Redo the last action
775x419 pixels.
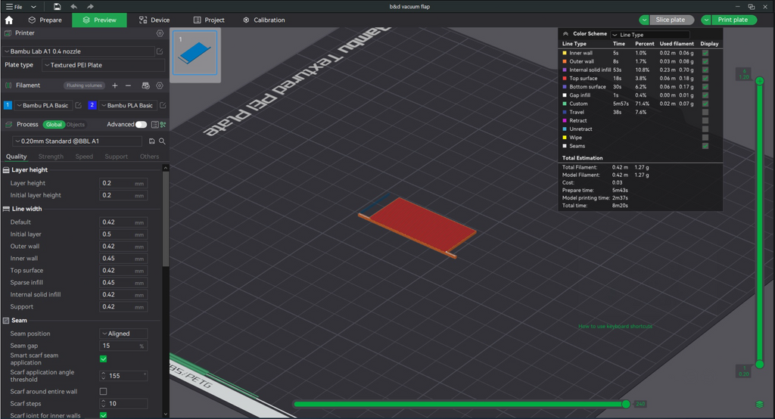pyautogui.click(x=90, y=6)
